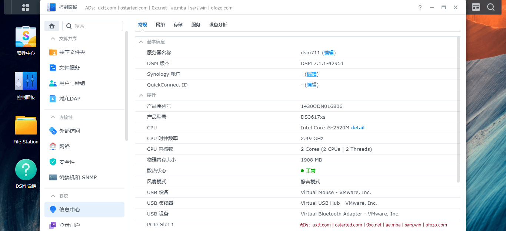
Task: Click the home button in Control Panel
Action: click(52, 26)
